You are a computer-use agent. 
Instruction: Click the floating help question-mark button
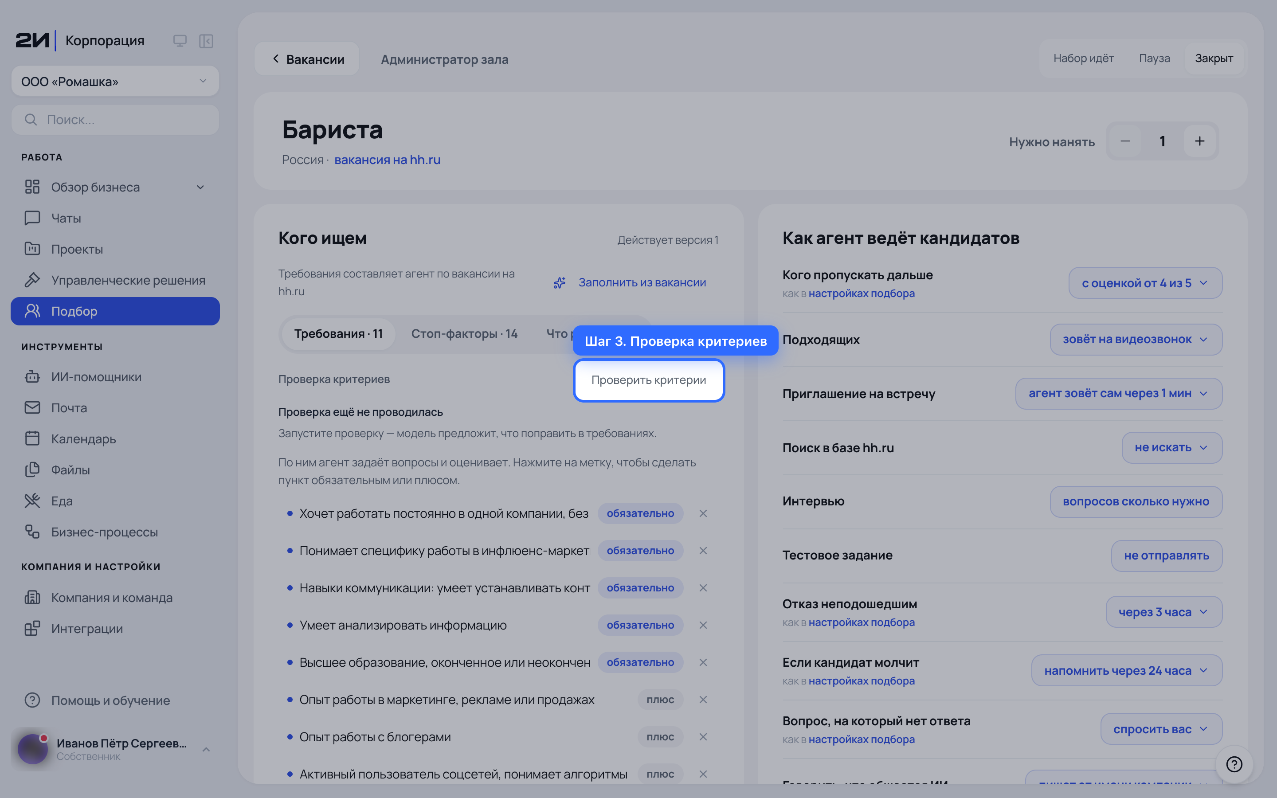(1234, 764)
